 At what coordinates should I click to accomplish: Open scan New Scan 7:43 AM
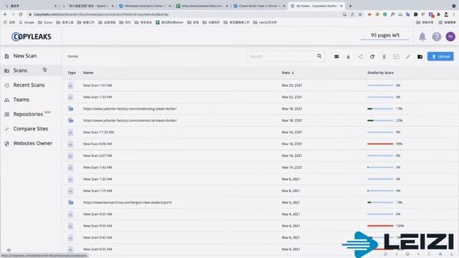coord(98,167)
